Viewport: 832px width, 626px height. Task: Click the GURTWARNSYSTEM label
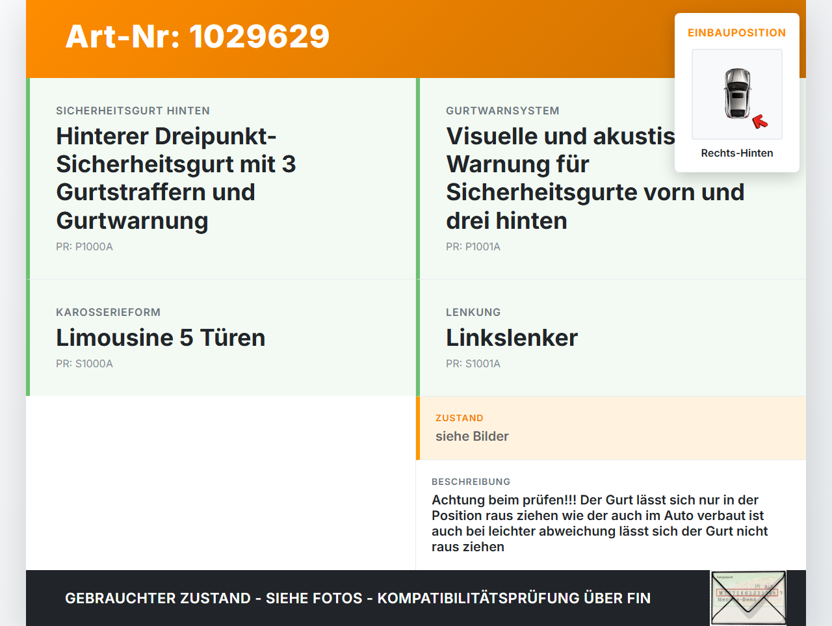tap(502, 111)
